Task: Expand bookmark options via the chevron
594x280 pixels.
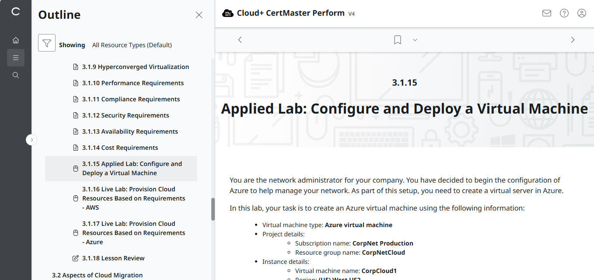Action: pos(415,40)
